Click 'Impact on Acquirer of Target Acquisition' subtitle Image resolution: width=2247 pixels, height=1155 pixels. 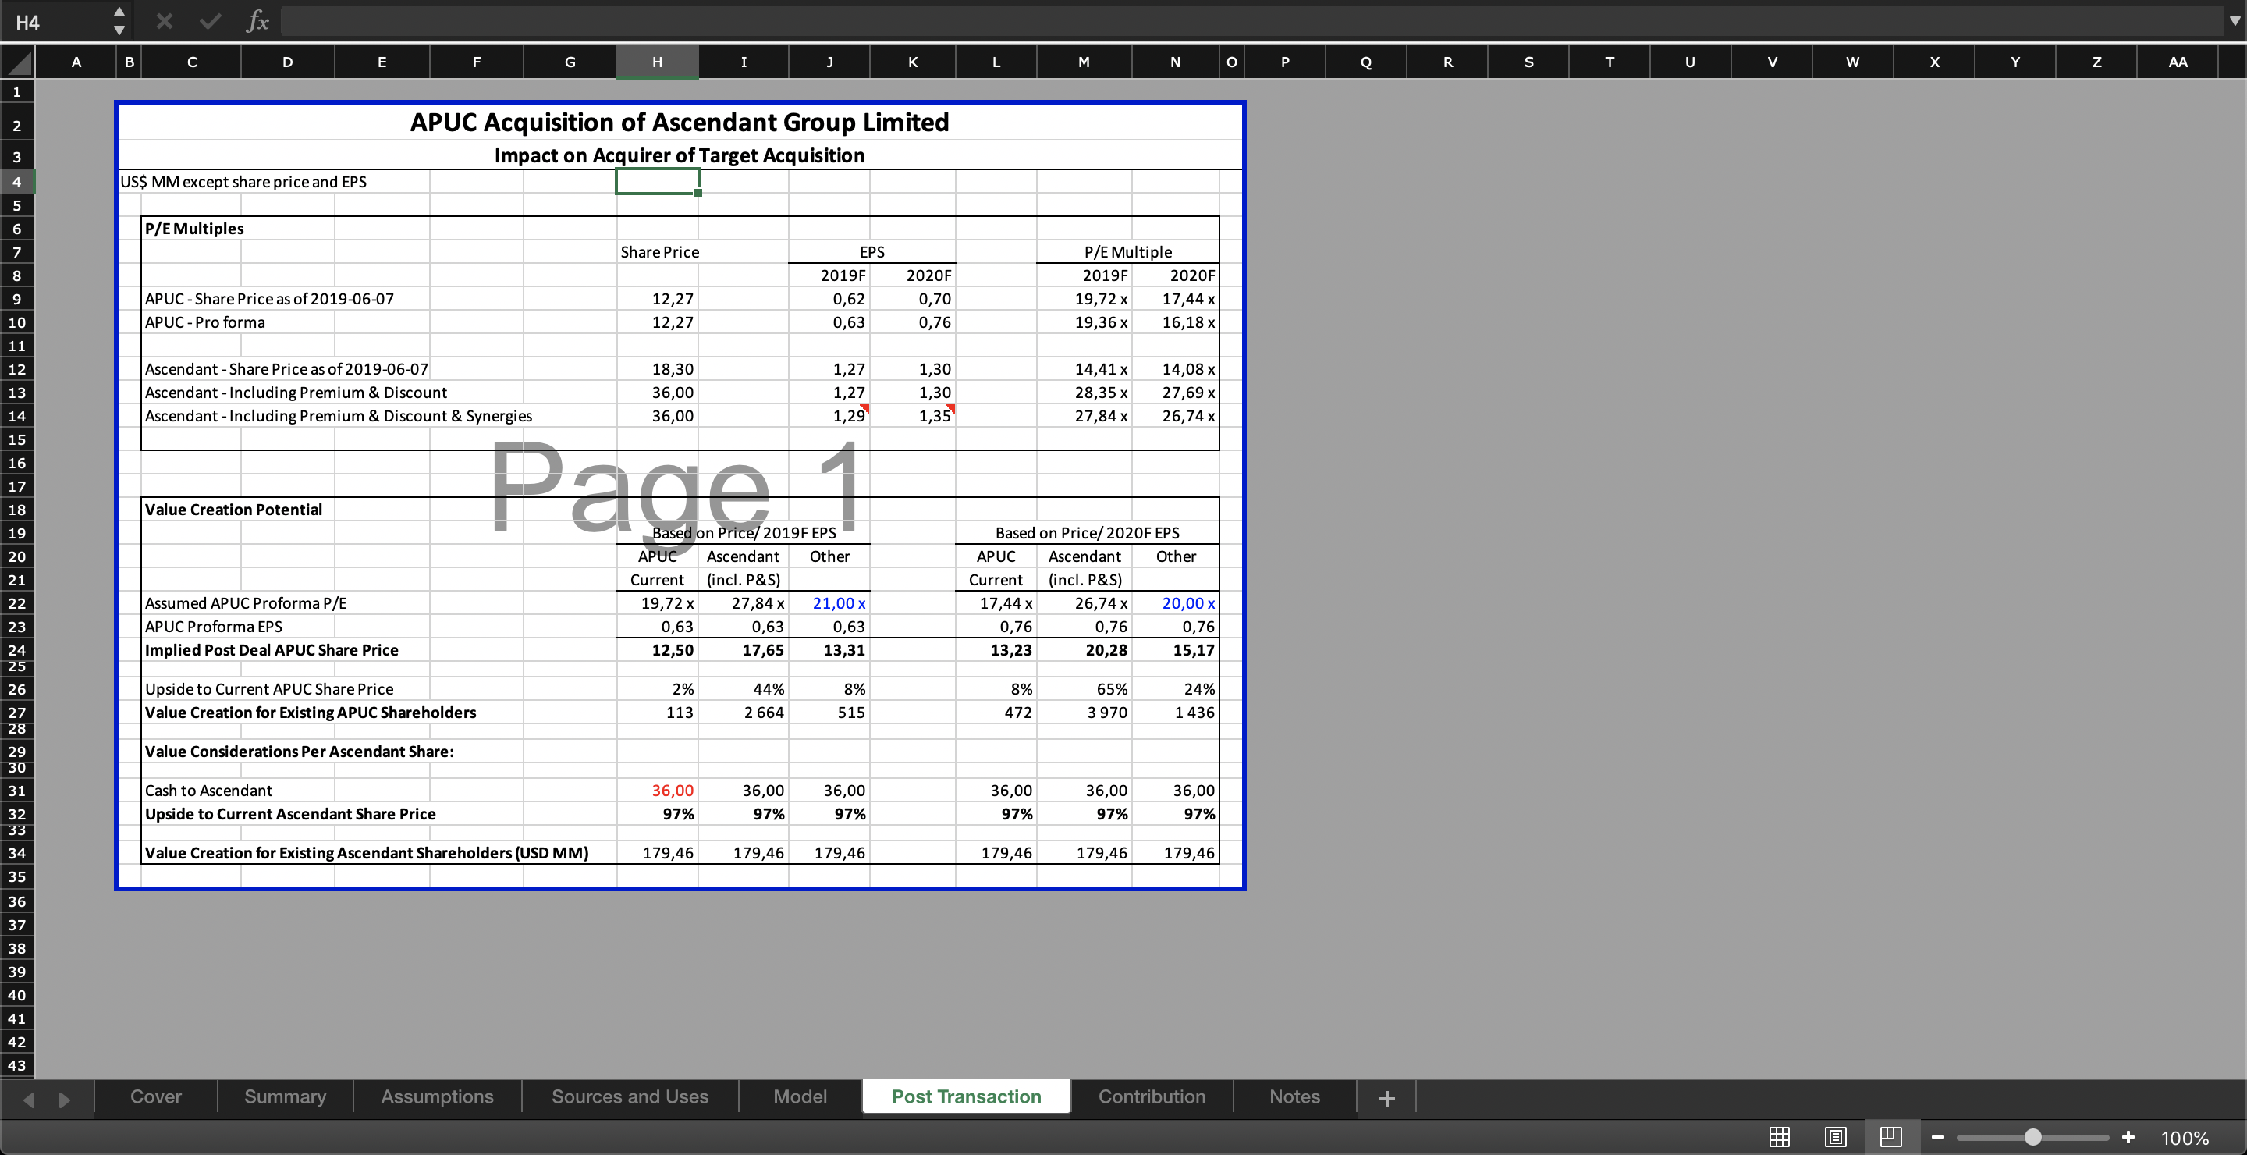680,155
